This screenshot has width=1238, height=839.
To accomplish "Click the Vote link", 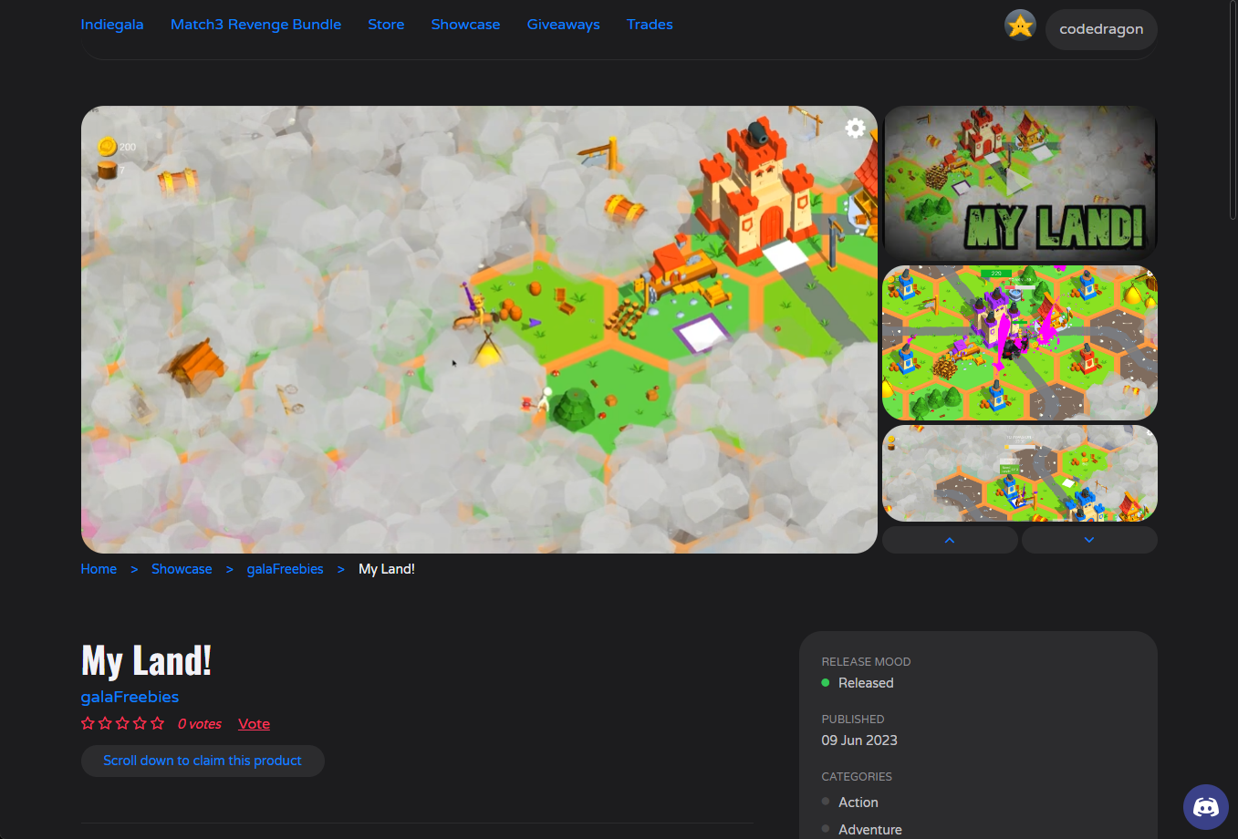I will 254,724.
